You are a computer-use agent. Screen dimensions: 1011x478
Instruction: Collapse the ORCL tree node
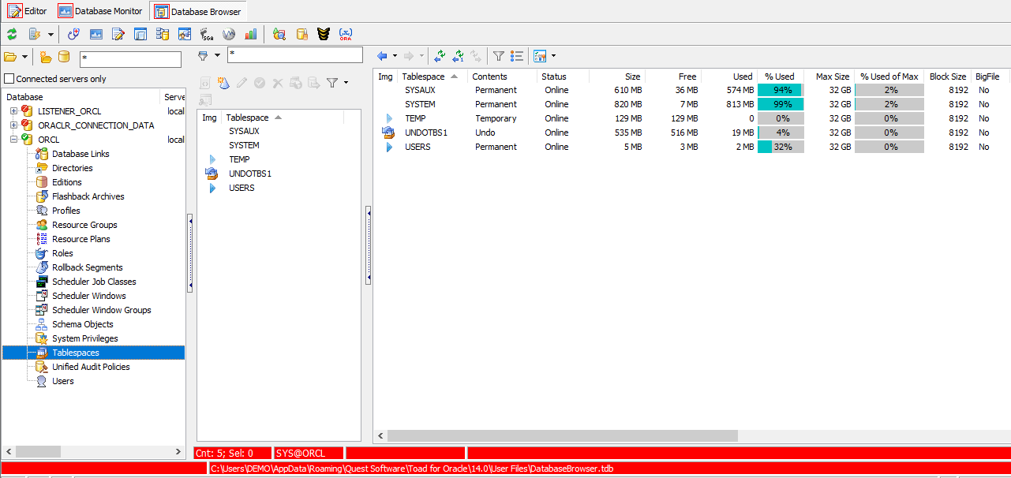point(13,140)
